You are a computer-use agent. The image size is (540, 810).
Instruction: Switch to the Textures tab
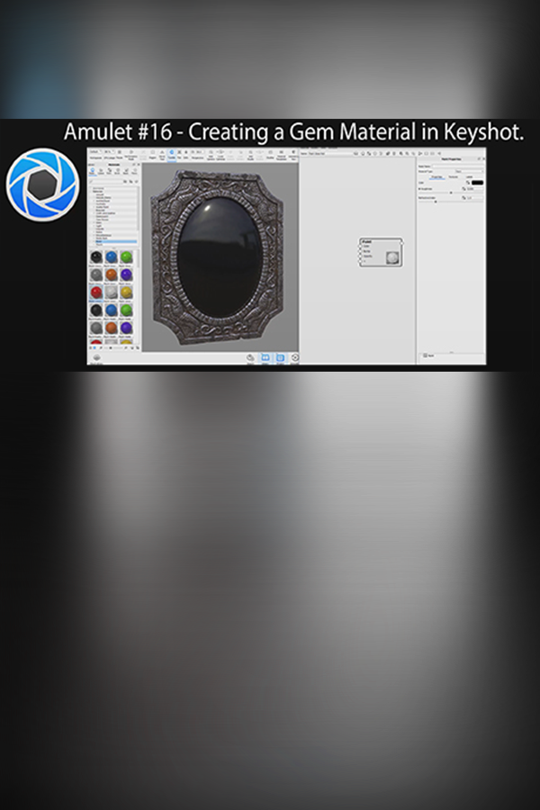tap(453, 177)
